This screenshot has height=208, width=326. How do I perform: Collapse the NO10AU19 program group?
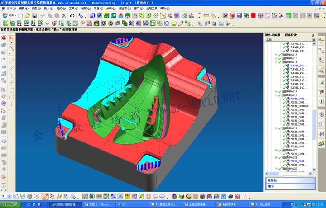[276, 128]
